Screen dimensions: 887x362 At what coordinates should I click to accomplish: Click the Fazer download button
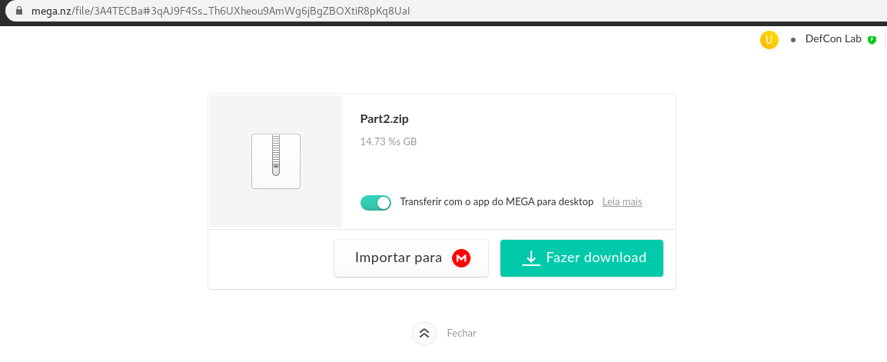pos(582,258)
